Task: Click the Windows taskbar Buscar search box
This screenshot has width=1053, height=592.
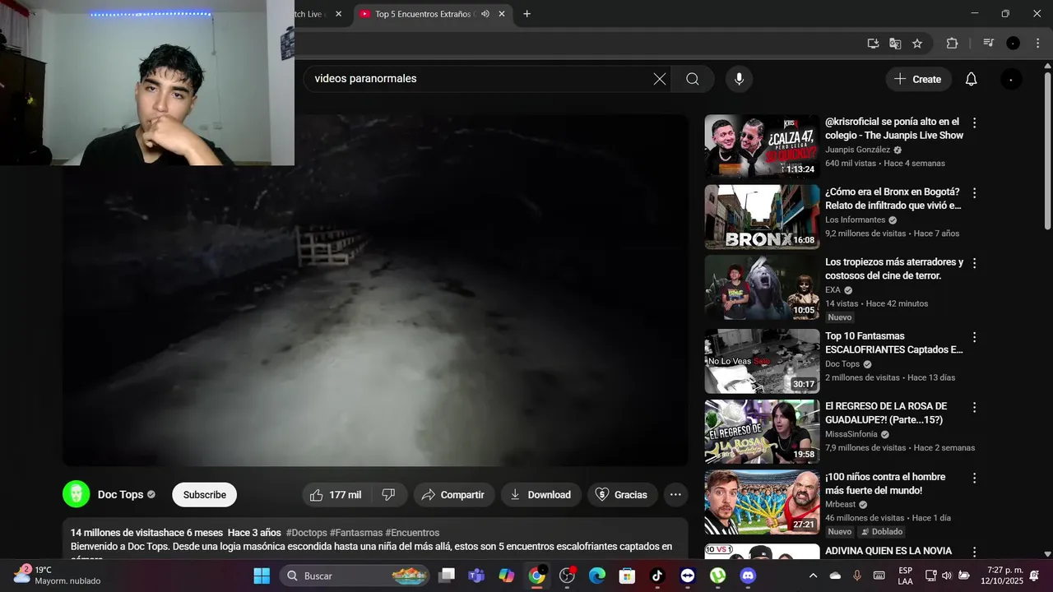Action: (355, 576)
